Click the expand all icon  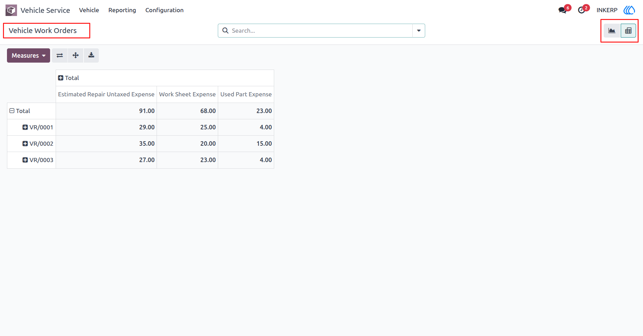pyautogui.click(x=76, y=55)
